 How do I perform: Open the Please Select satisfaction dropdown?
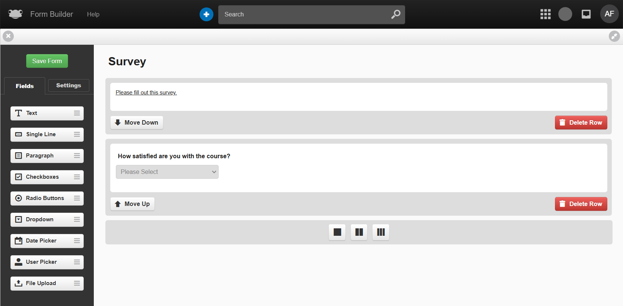(x=167, y=172)
